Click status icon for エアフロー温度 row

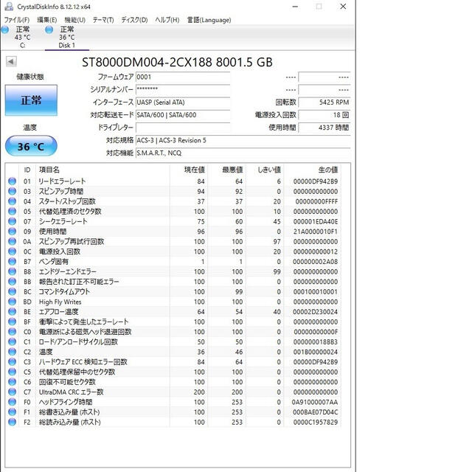pyautogui.click(x=12, y=311)
